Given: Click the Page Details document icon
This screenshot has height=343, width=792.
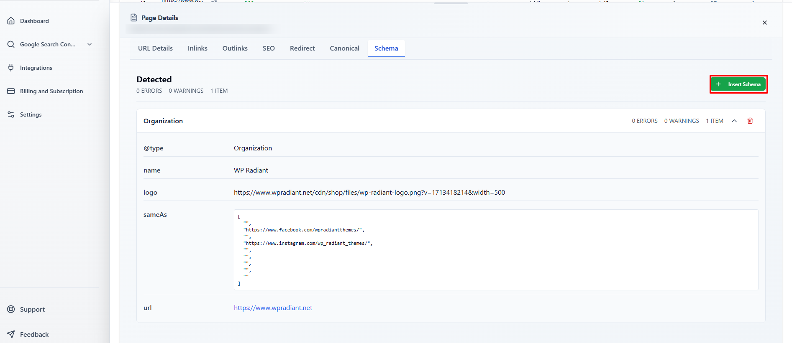Looking at the screenshot, I should click(x=134, y=18).
